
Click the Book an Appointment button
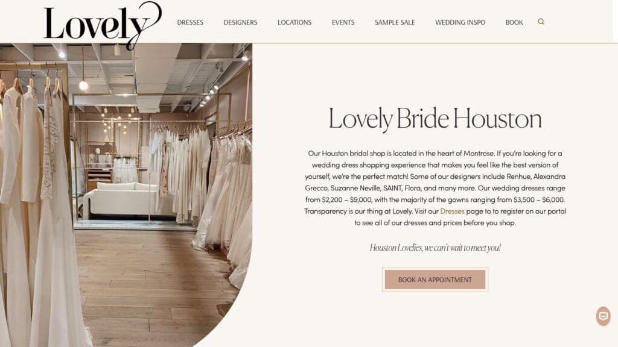point(435,280)
